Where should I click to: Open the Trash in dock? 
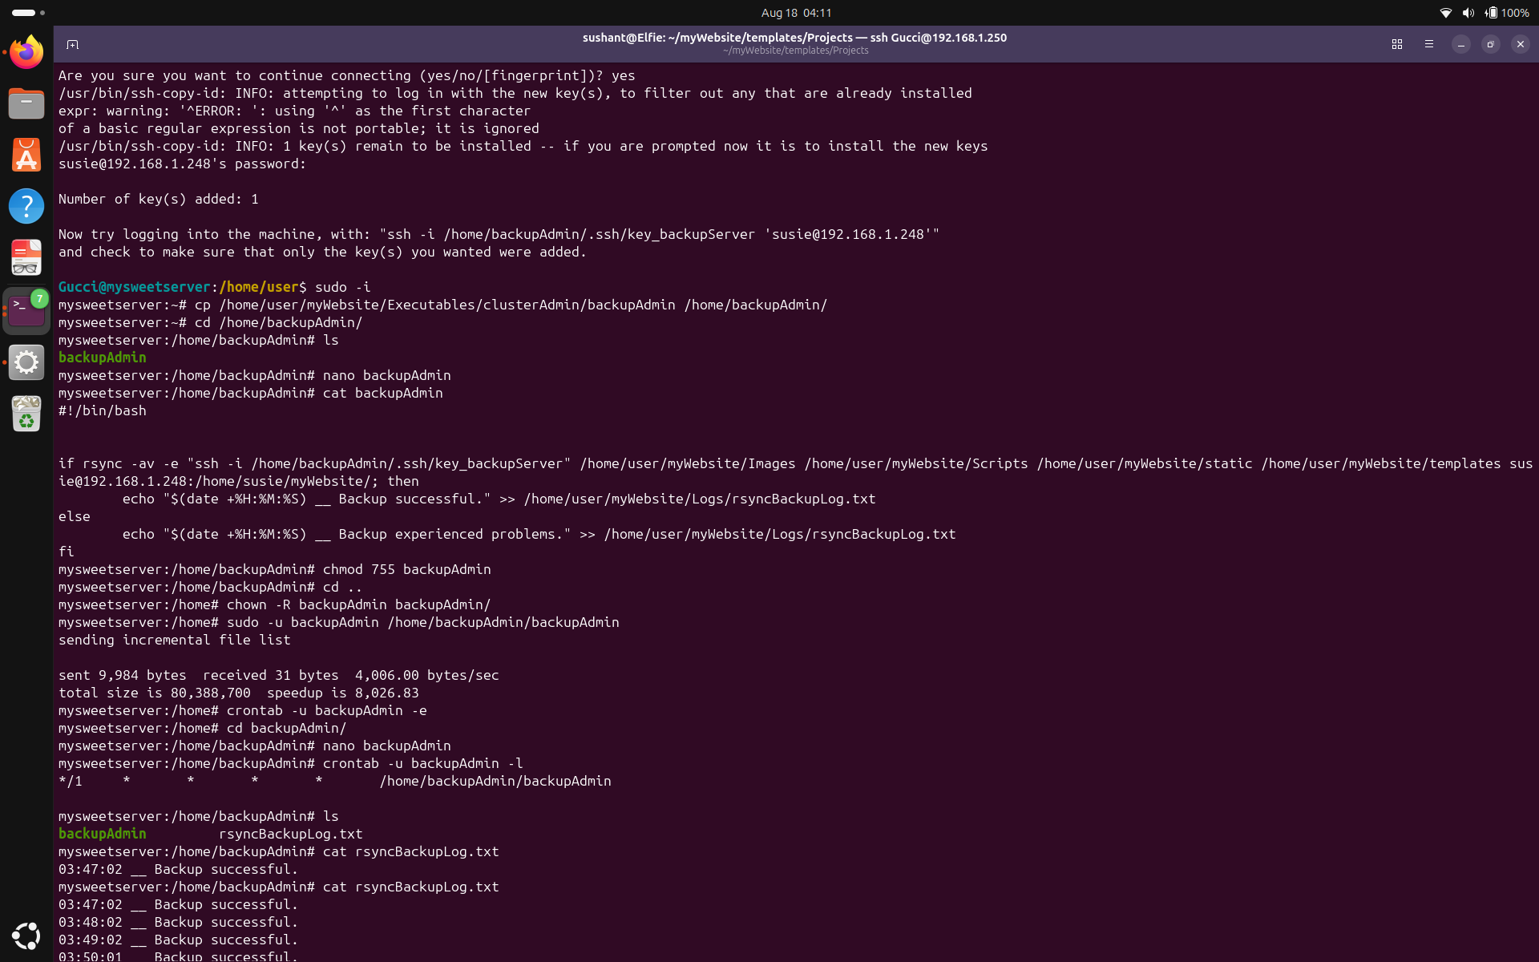tap(26, 414)
